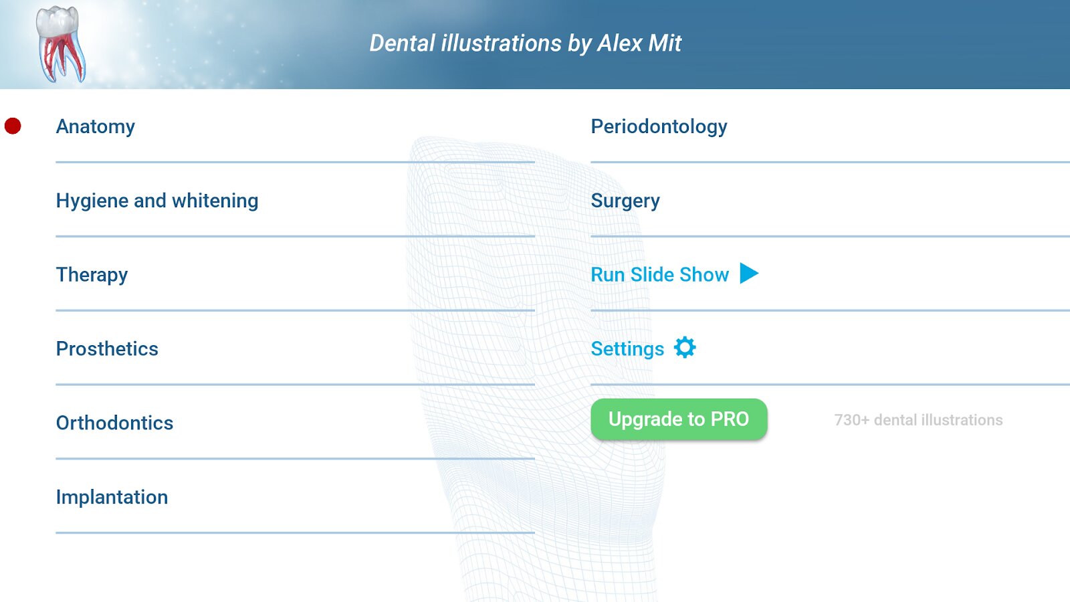Open Hygiene and whitening section
1070x602 pixels.
[157, 201]
